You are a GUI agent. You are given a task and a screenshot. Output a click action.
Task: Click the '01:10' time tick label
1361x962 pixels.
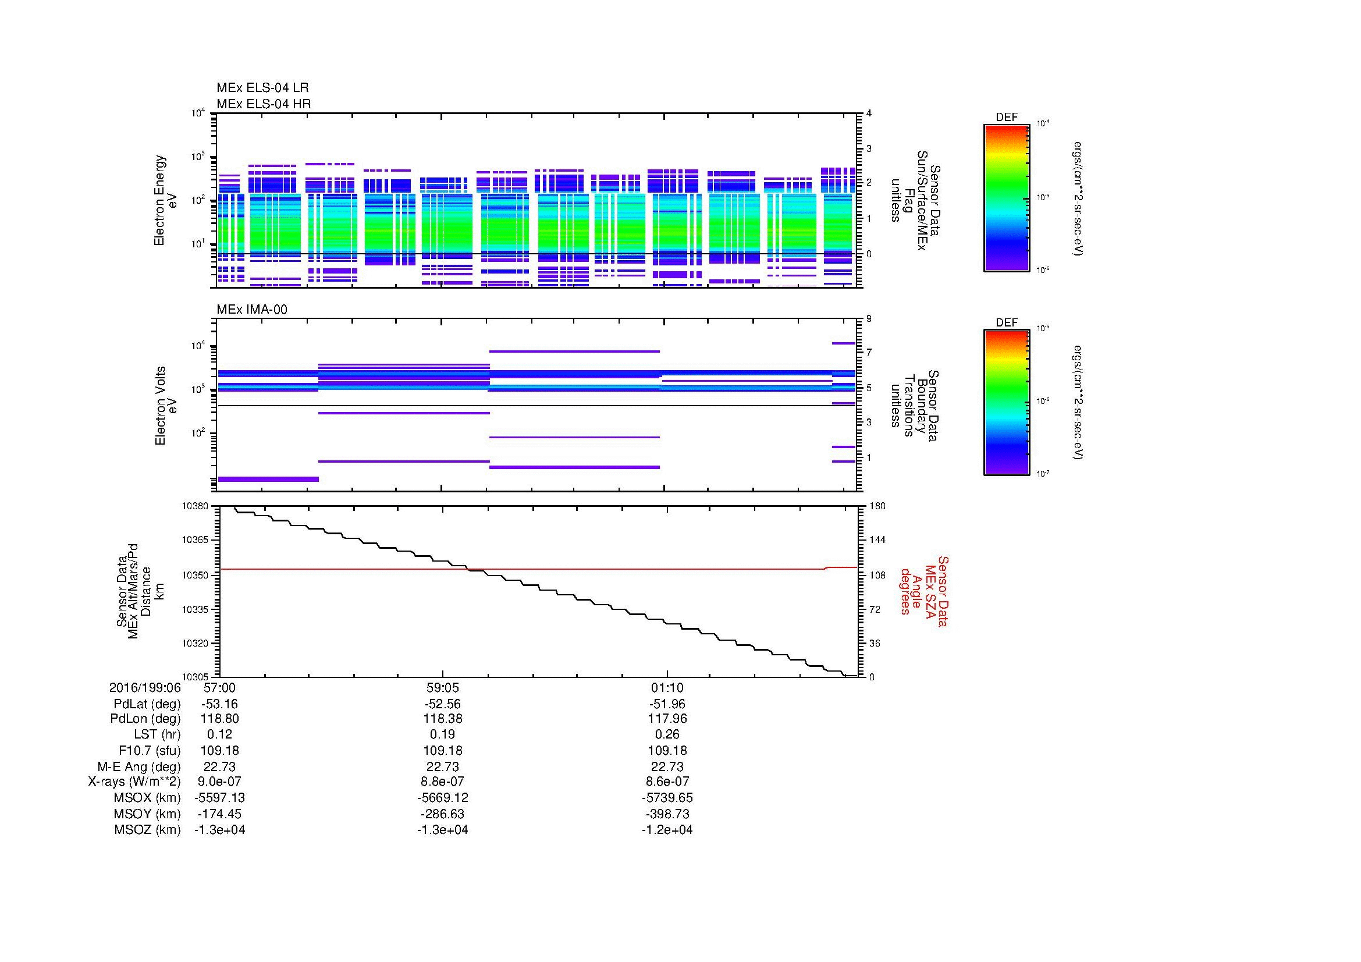667,688
